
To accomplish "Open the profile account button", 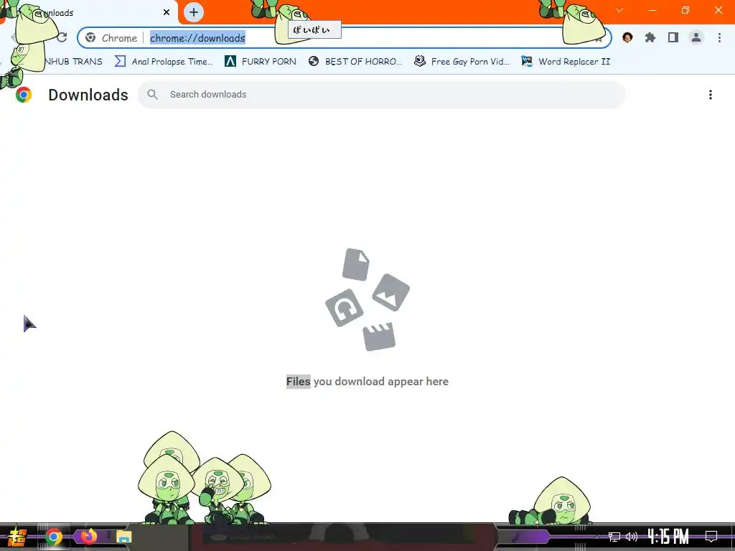I will coord(696,37).
